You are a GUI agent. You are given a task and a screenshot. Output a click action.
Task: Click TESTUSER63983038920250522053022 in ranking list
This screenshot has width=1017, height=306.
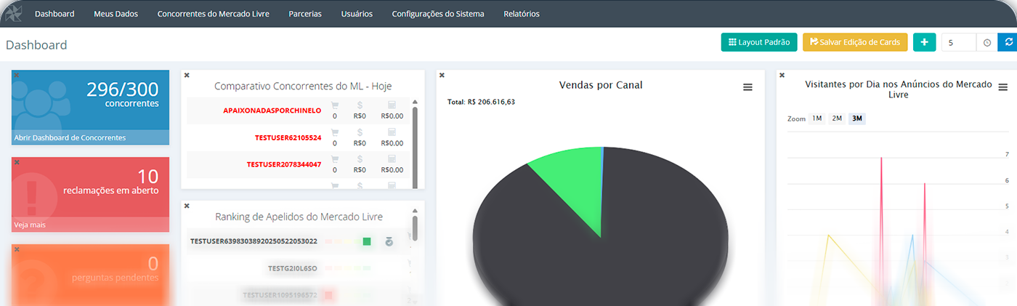(254, 241)
